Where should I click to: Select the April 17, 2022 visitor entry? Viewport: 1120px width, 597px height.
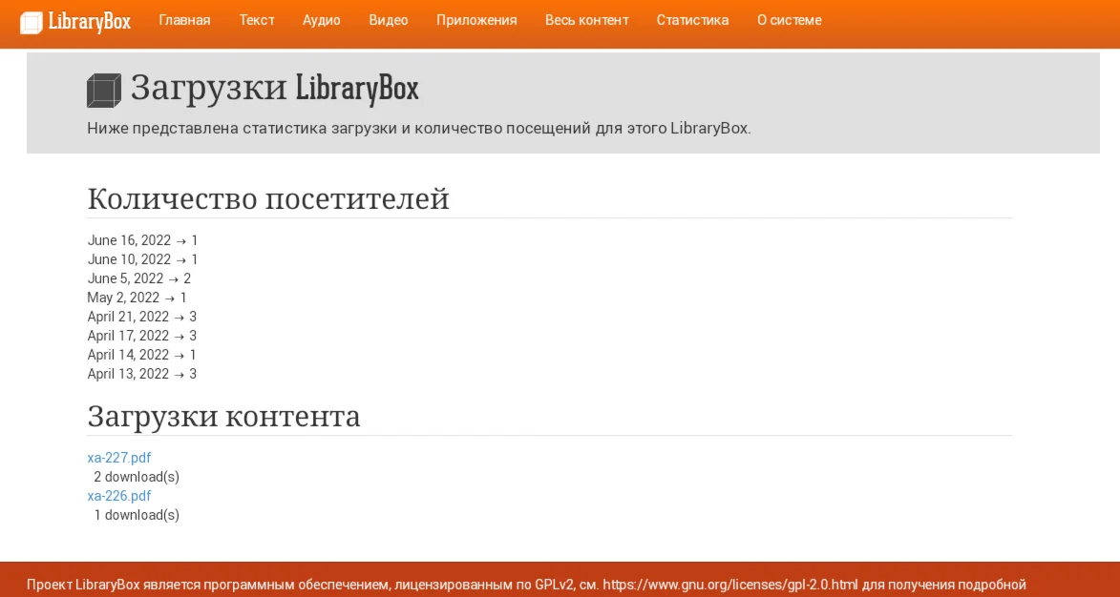pos(142,336)
